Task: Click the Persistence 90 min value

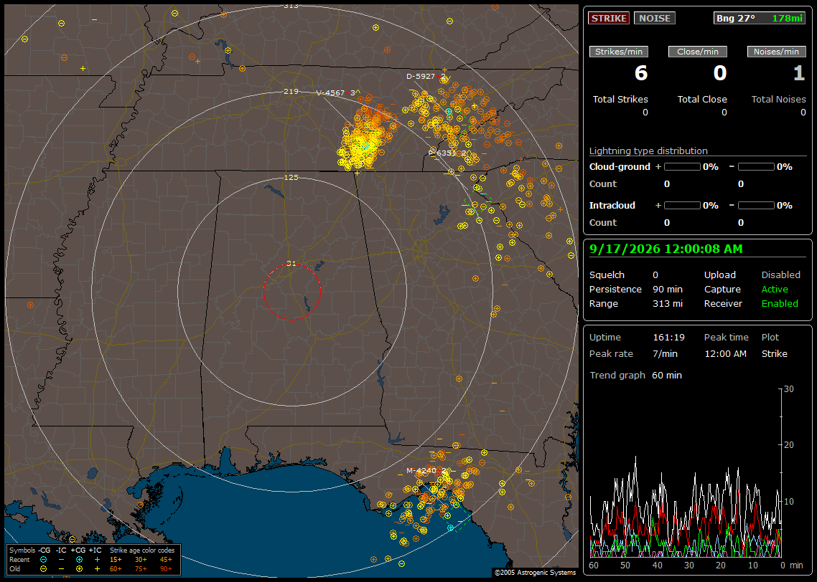Action: [668, 289]
